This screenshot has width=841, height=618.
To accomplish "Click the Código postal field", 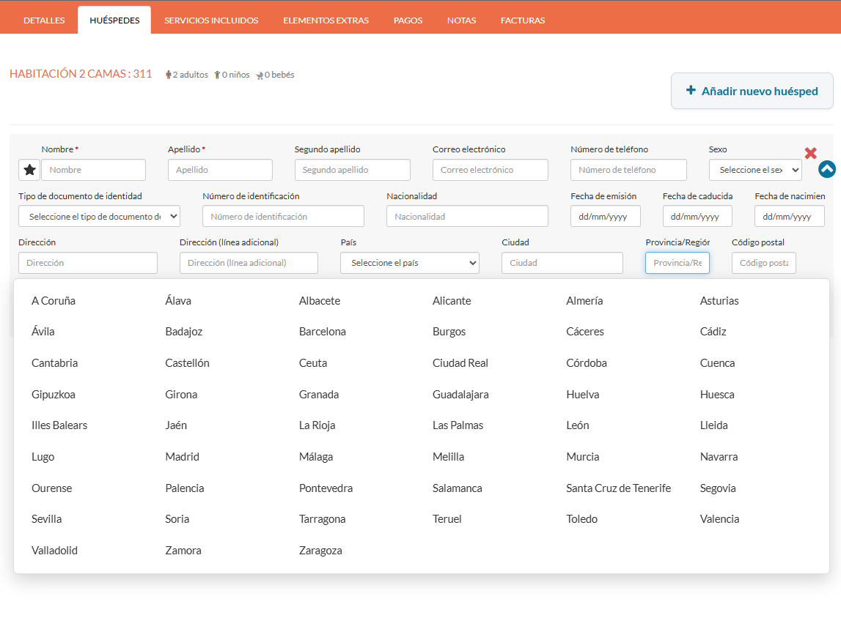I will (x=763, y=263).
